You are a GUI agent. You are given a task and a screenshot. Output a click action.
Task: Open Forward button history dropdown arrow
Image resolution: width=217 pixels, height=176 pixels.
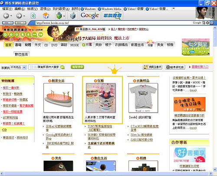click(x=24, y=16)
